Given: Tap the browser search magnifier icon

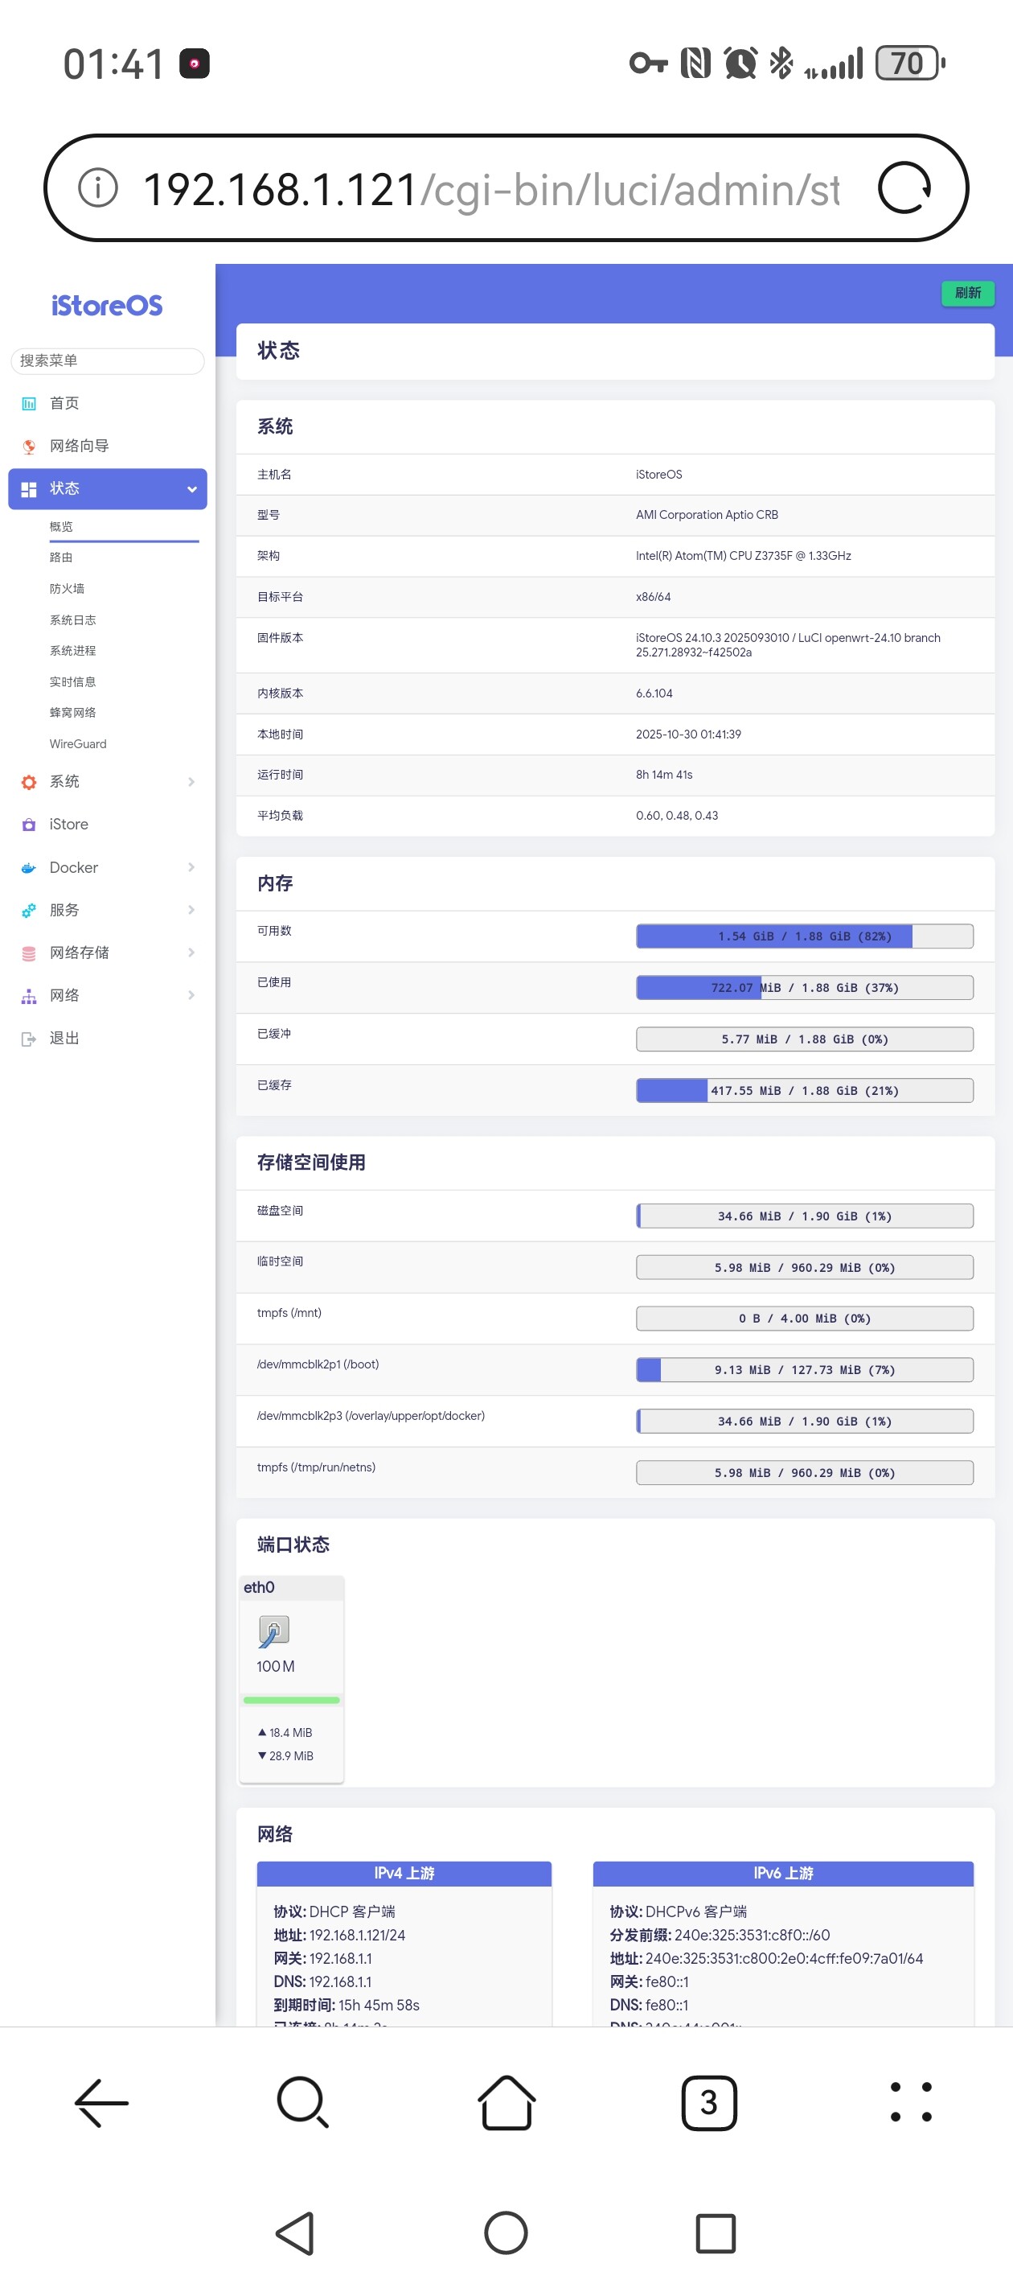Looking at the screenshot, I should click(x=303, y=2102).
